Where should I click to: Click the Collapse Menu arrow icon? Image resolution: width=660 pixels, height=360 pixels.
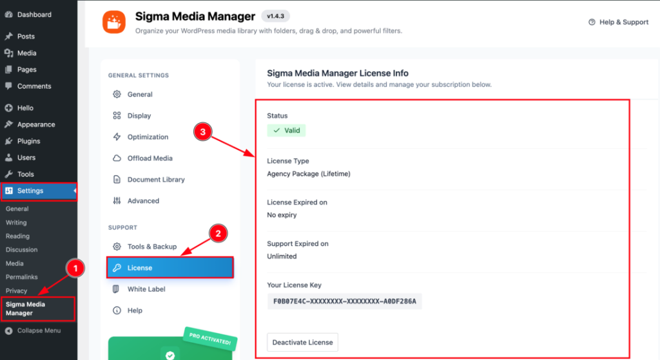click(8, 330)
